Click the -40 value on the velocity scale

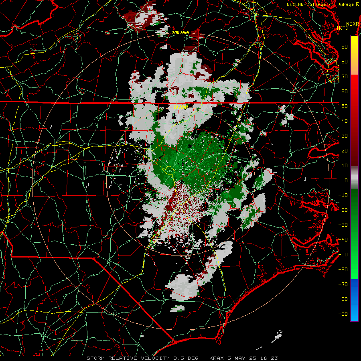pos(343,240)
